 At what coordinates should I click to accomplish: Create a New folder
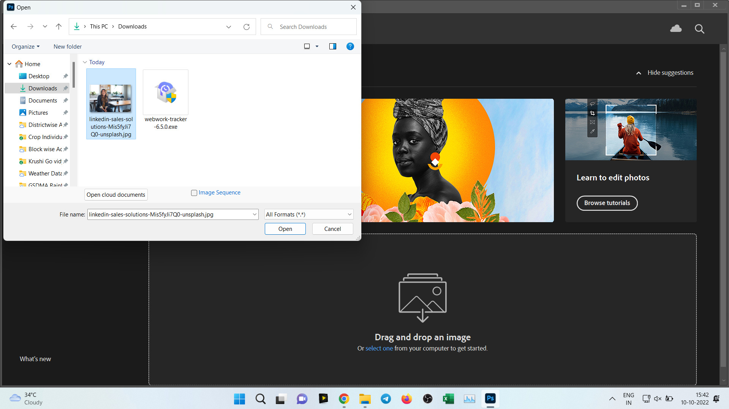pos(68,46)
